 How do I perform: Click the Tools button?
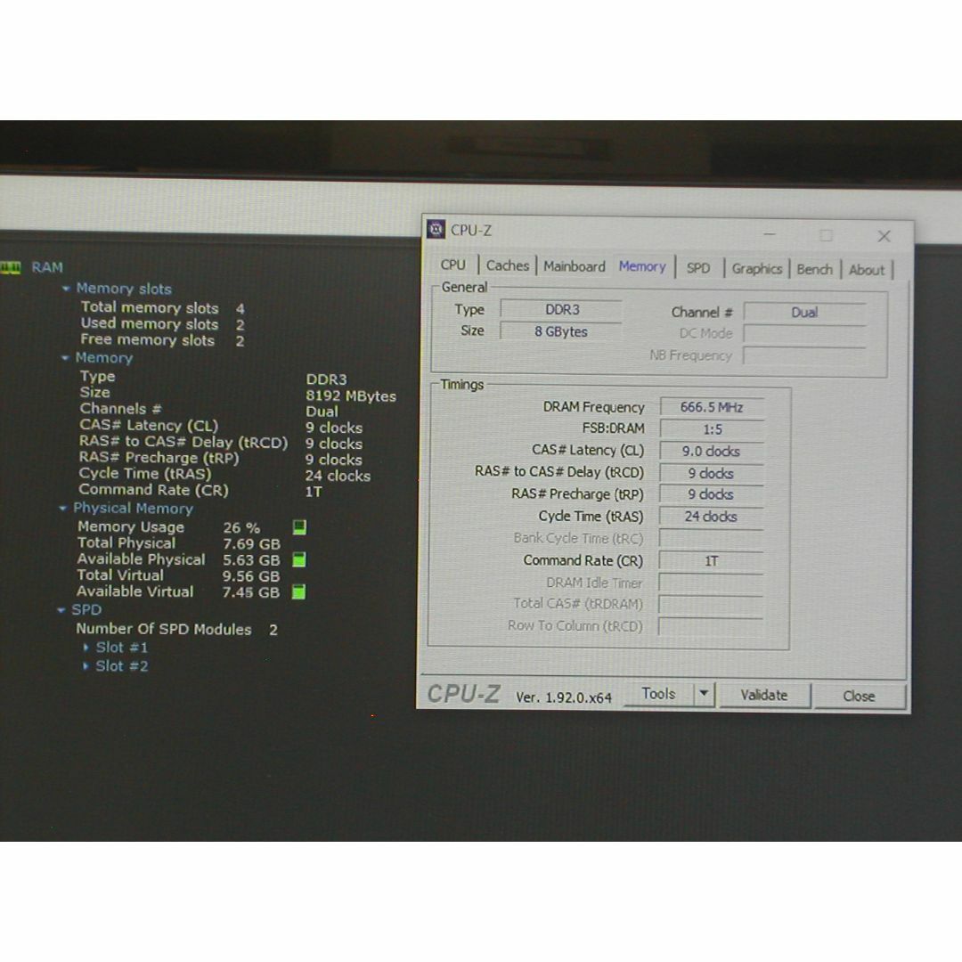658,694
